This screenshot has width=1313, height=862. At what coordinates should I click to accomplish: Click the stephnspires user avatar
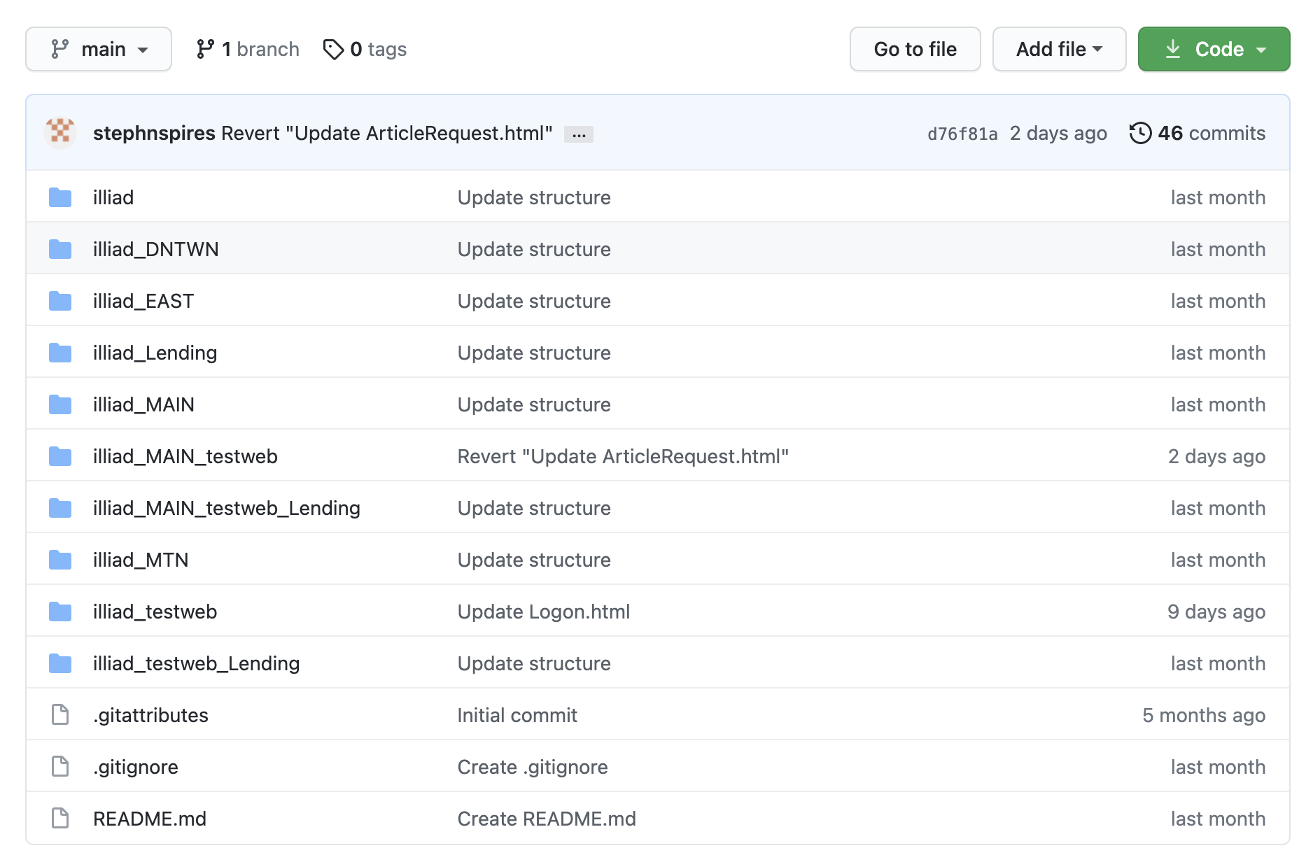[x=60, y=133]
